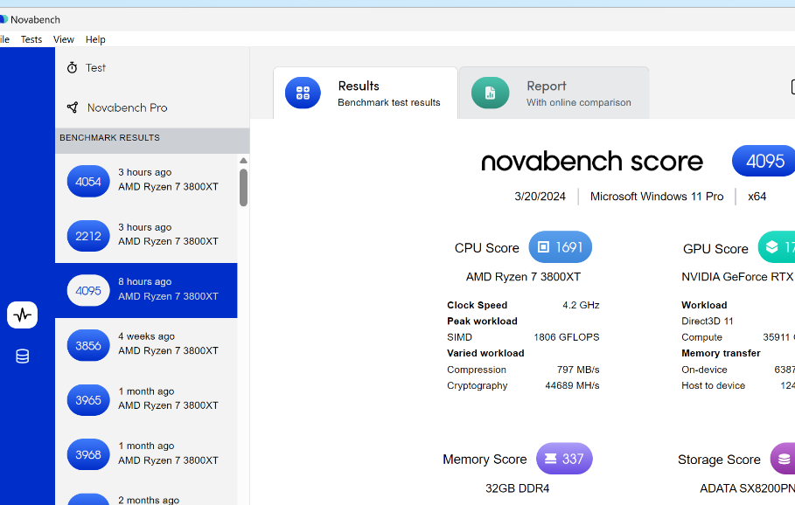Open the Help menu
Viewport: 795px width, 505px height.
point(94,38)
